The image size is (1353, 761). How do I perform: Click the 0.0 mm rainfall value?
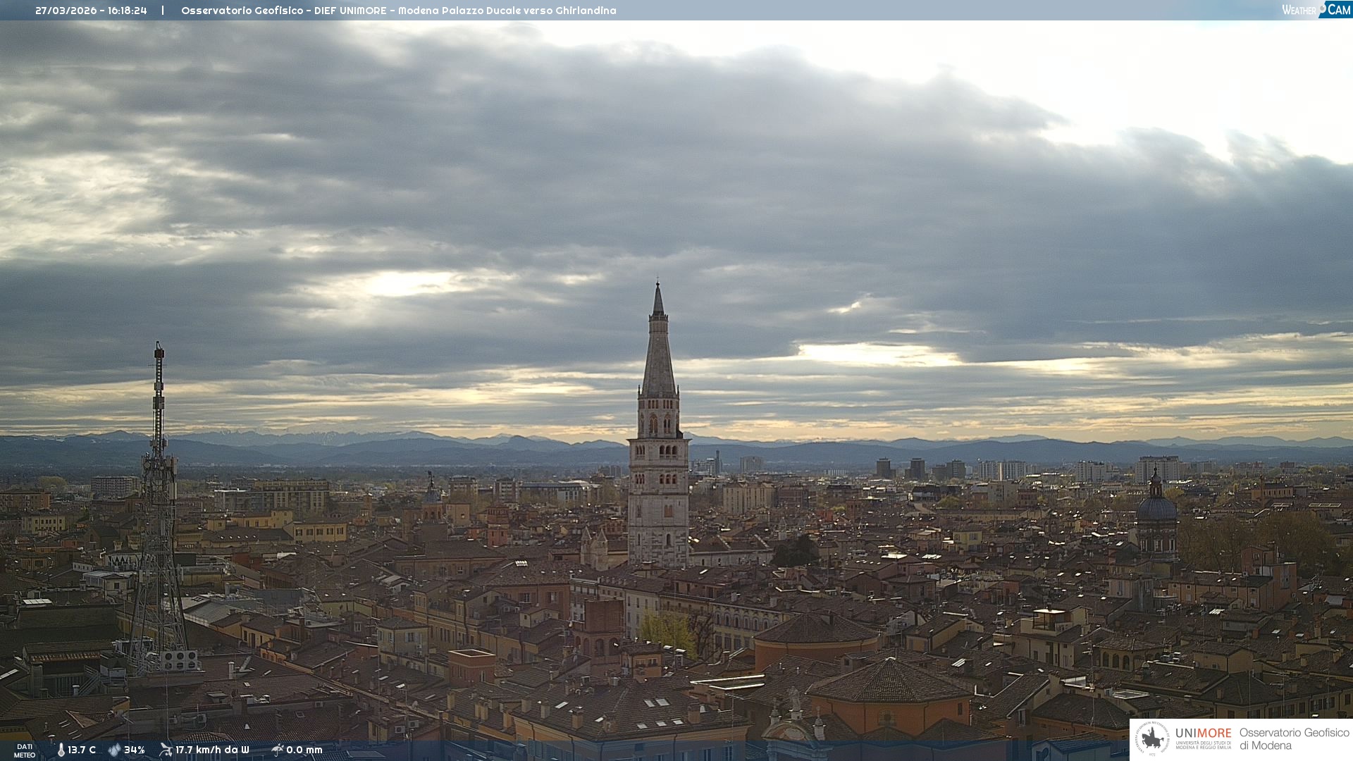(304, 750)
